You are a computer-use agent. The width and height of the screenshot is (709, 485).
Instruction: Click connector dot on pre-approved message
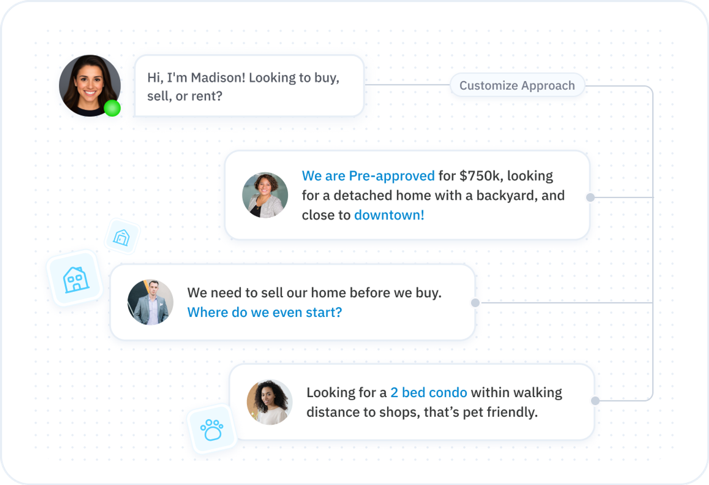[590, 197]
